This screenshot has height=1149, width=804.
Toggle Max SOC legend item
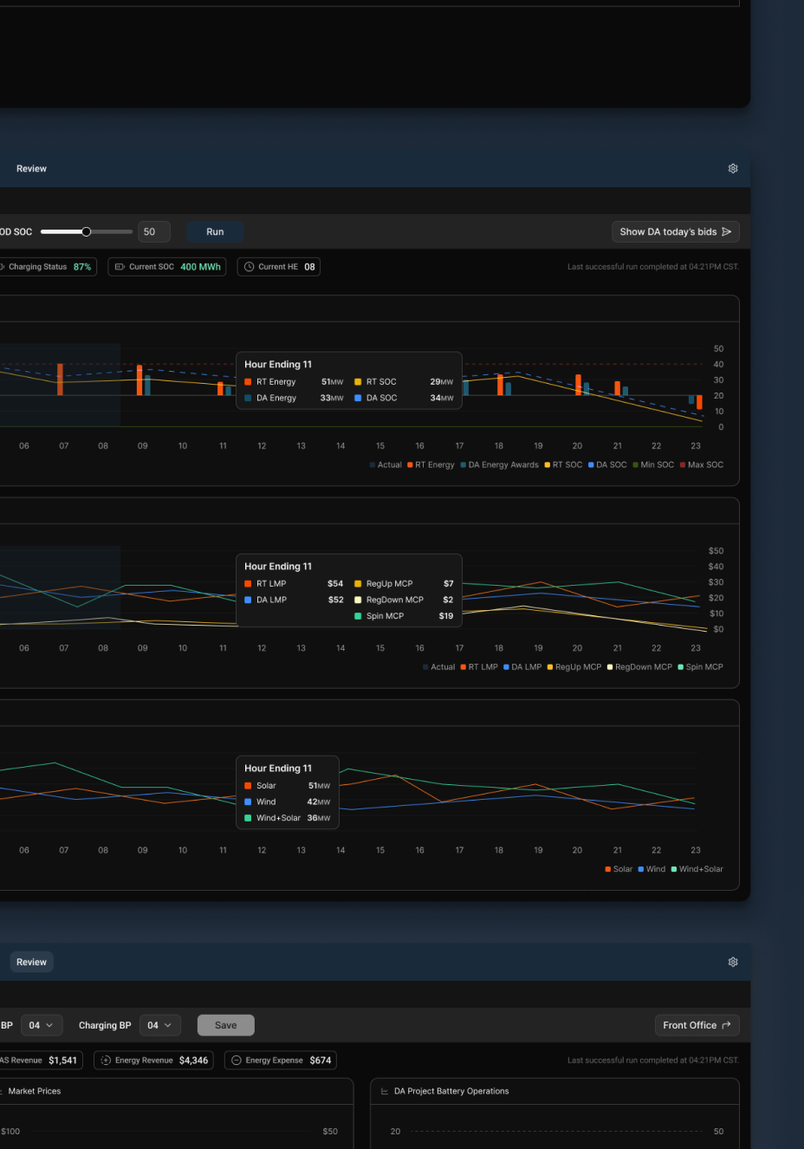(x=702, y=465)
